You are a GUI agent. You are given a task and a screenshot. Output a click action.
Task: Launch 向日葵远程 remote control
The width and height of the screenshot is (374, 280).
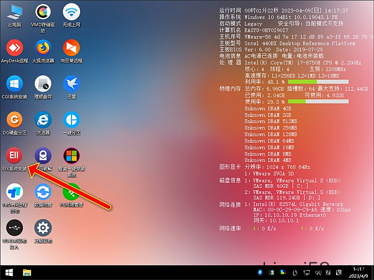tap(72, 51)
